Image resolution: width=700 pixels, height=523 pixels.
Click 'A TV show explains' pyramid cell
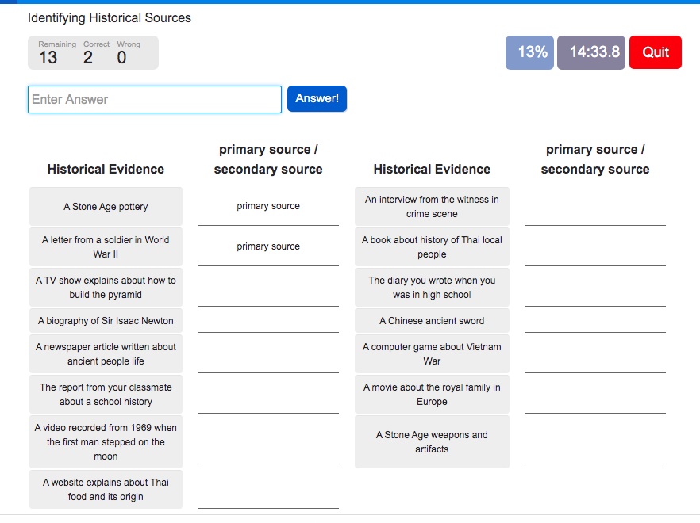(x=106, y=287)
